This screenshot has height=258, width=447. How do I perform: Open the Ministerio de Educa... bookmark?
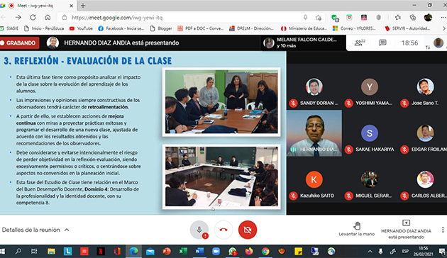[304, 28]
